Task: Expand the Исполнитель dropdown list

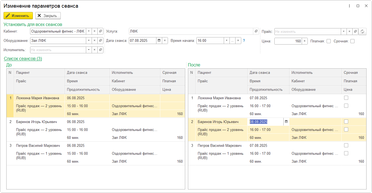Action: click(x=89, y=50)
